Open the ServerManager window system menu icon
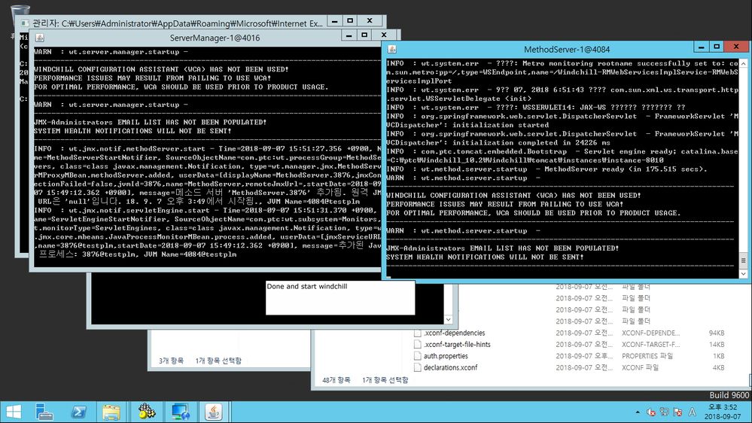Viewport: 752px width, 423px height. tap(40, 38)
